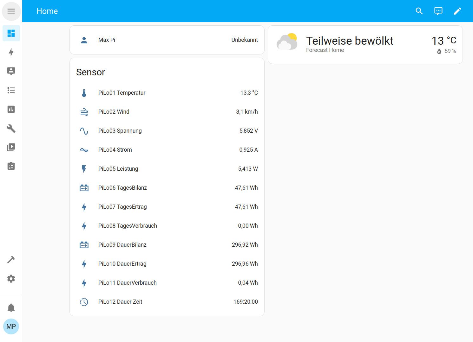Open the MP user profile avatar
The height and width of the screenshot is (342, 473).
coord(11,326)
